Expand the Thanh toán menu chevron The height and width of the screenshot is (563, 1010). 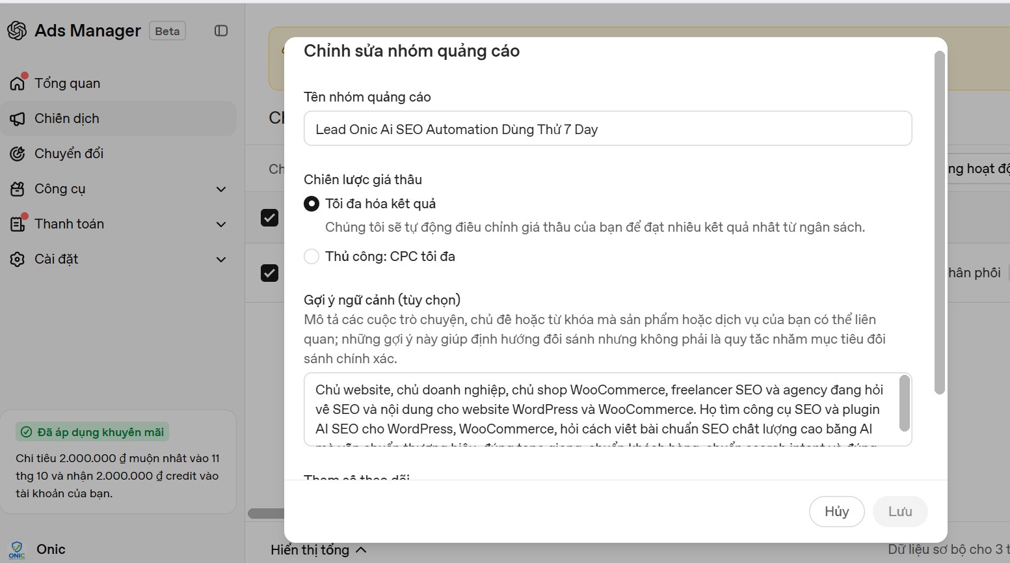[x=221, y=225]
